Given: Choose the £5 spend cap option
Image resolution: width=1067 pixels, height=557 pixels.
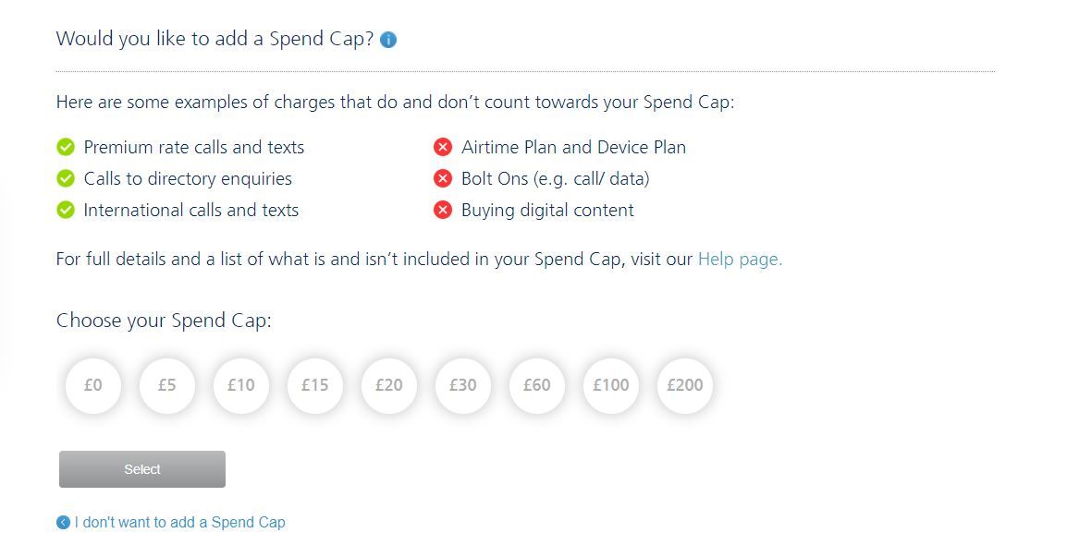Looking at the screenshot, I should [167, 385].
